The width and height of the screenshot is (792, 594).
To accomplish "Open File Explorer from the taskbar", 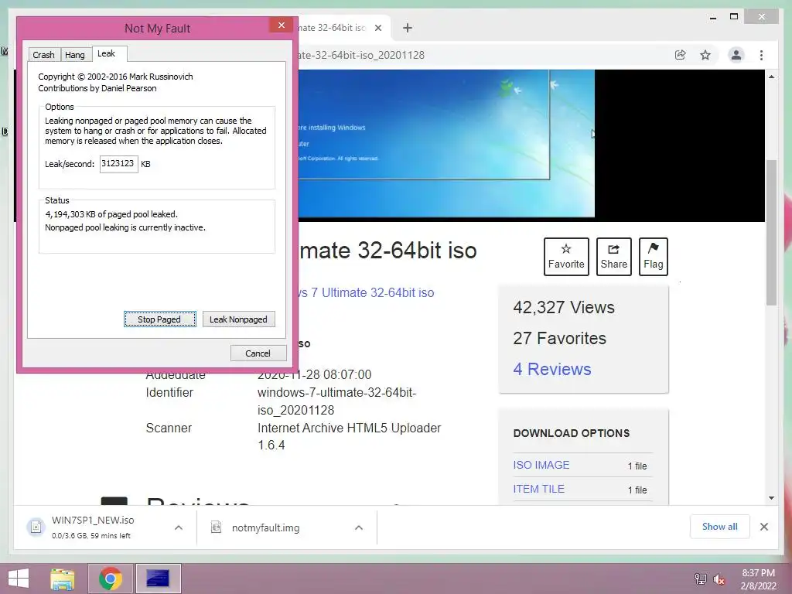I will point(63,579).
